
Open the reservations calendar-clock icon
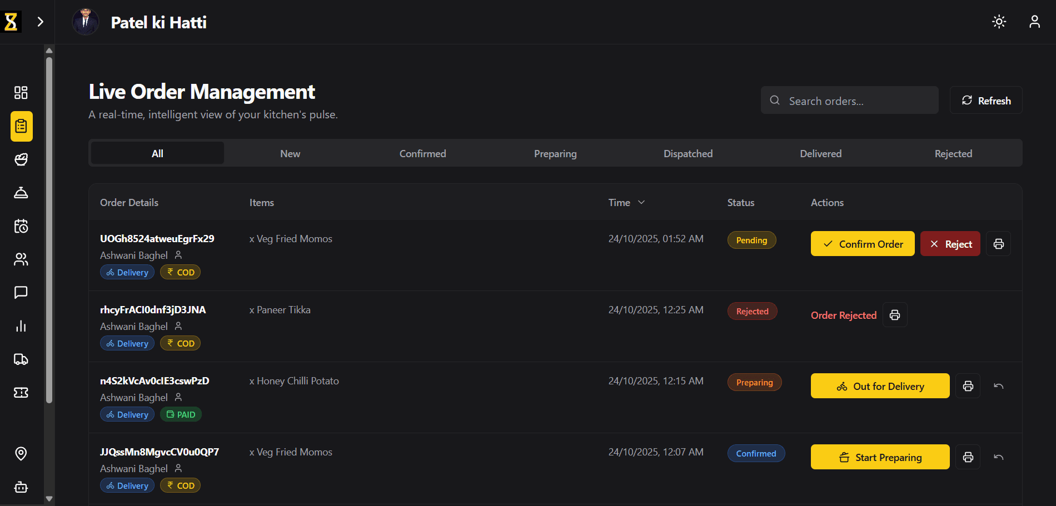(21, 226)
